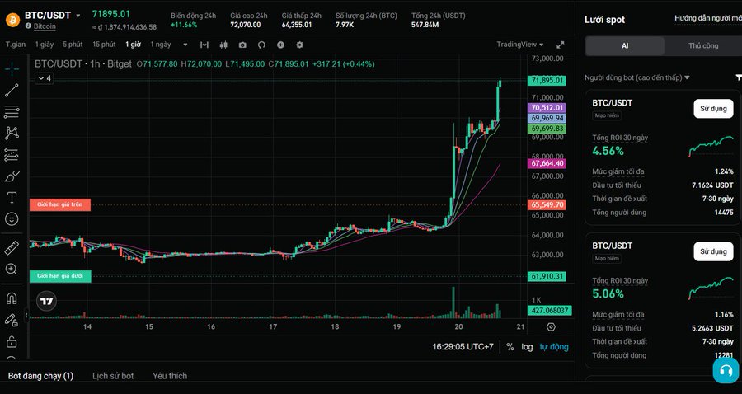Expand more time intervals dropdown arrow
742x394 pixels.
coord(185,45)
